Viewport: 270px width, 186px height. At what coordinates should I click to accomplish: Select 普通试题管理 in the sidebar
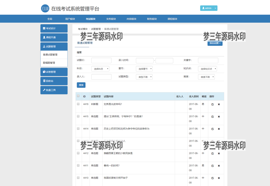click(x=54, y=55)
